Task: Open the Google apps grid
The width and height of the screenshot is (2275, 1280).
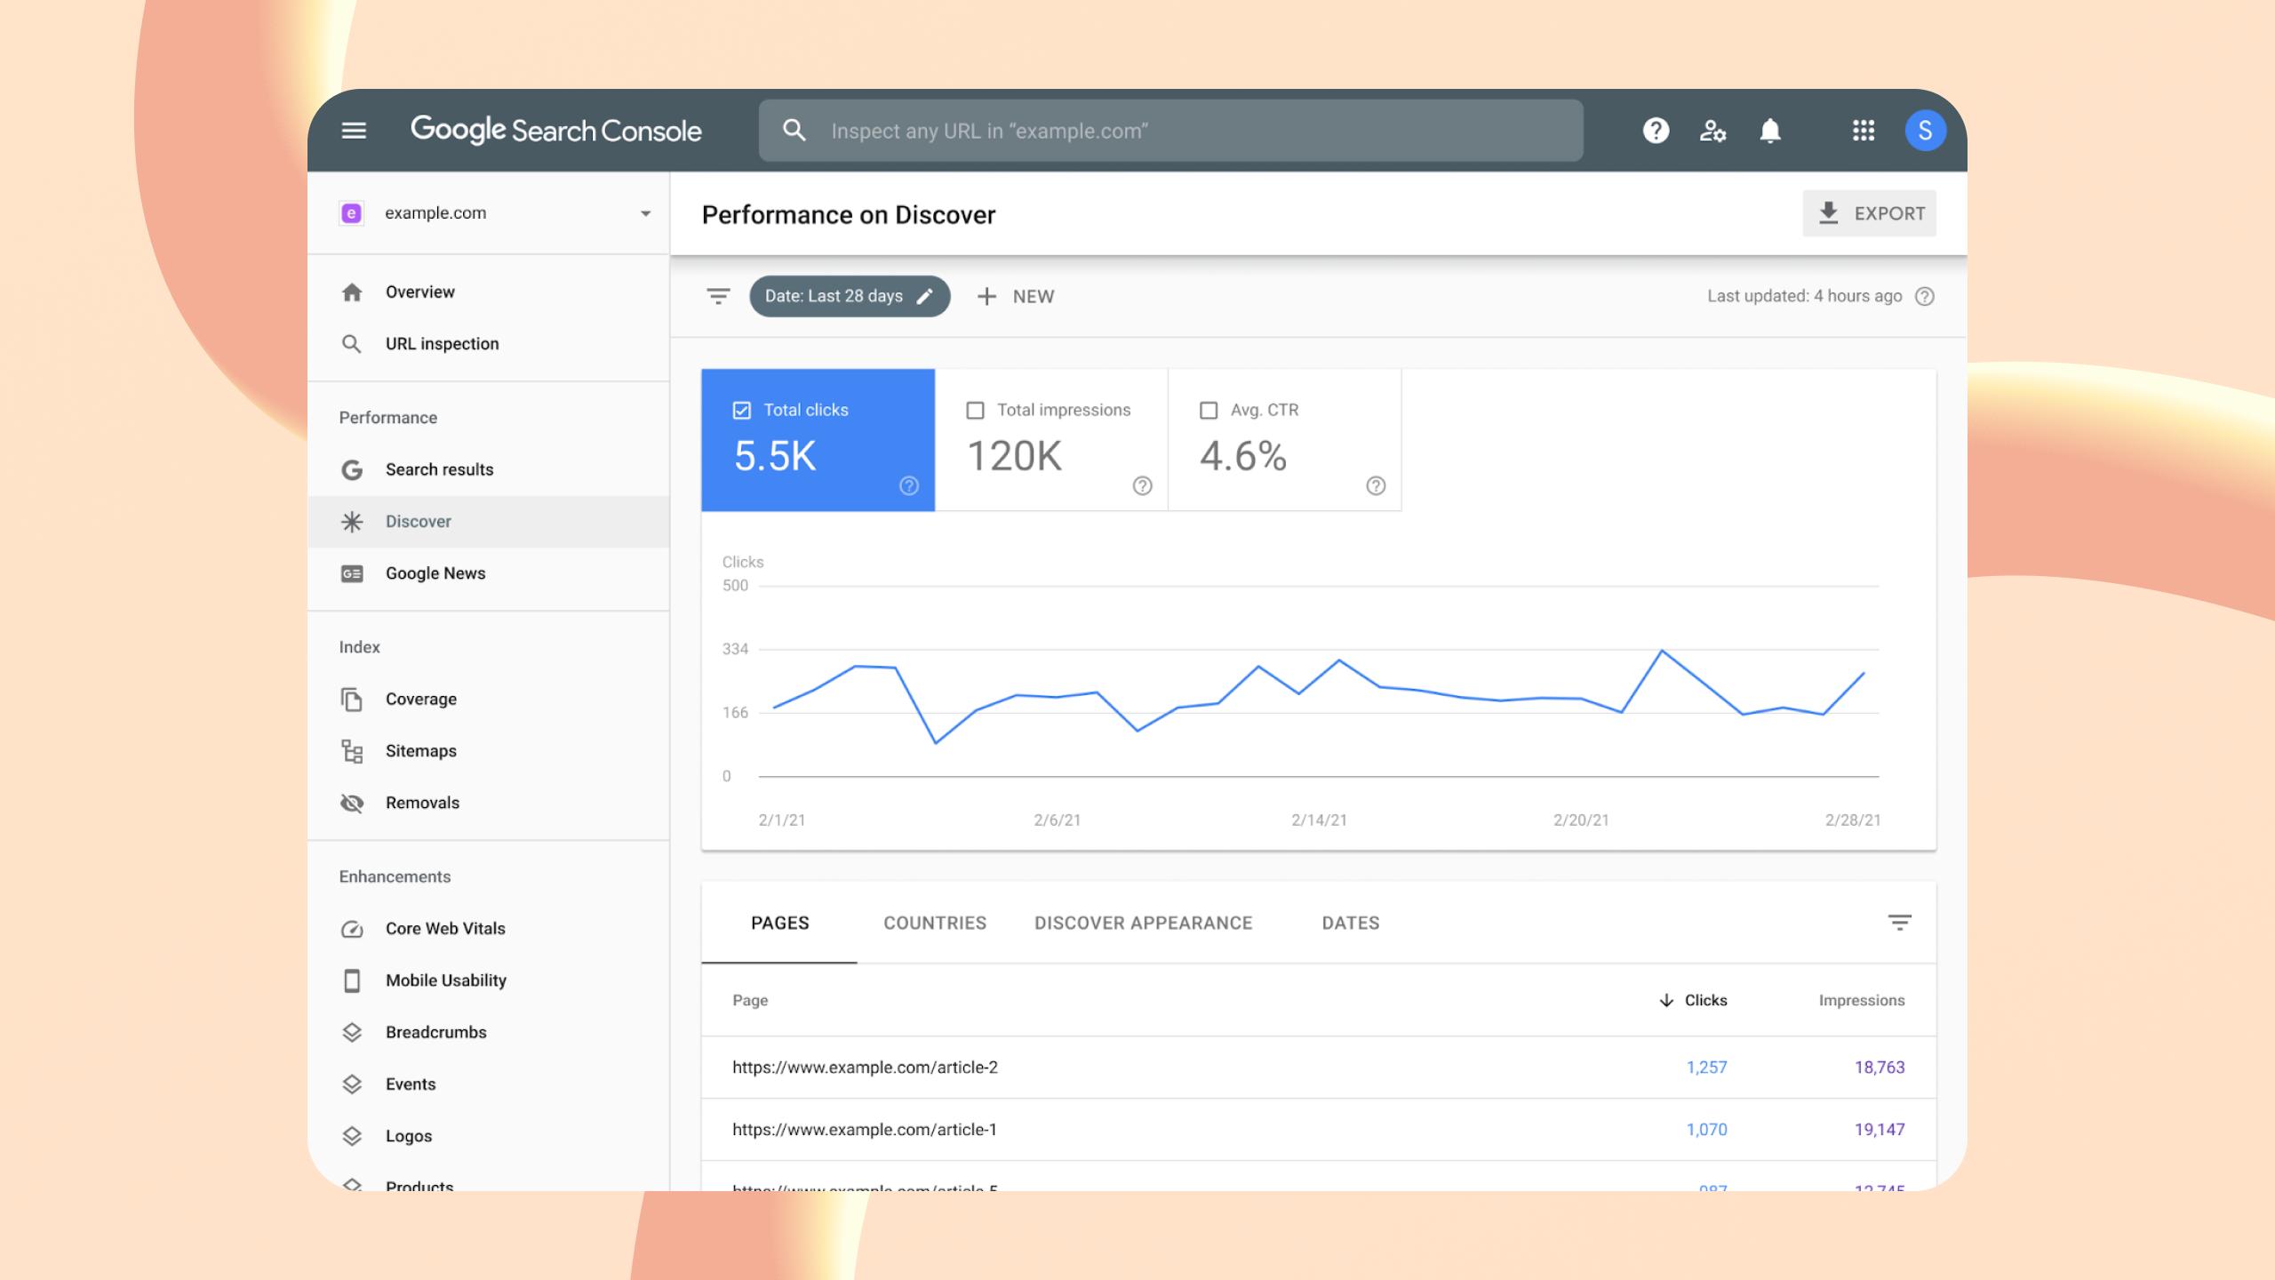Action: click(1863, 131)
